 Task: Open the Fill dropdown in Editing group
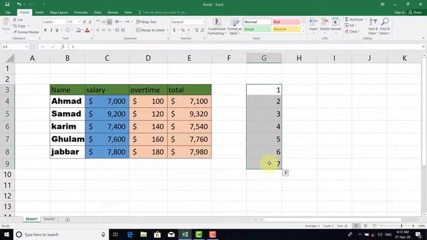351,25
